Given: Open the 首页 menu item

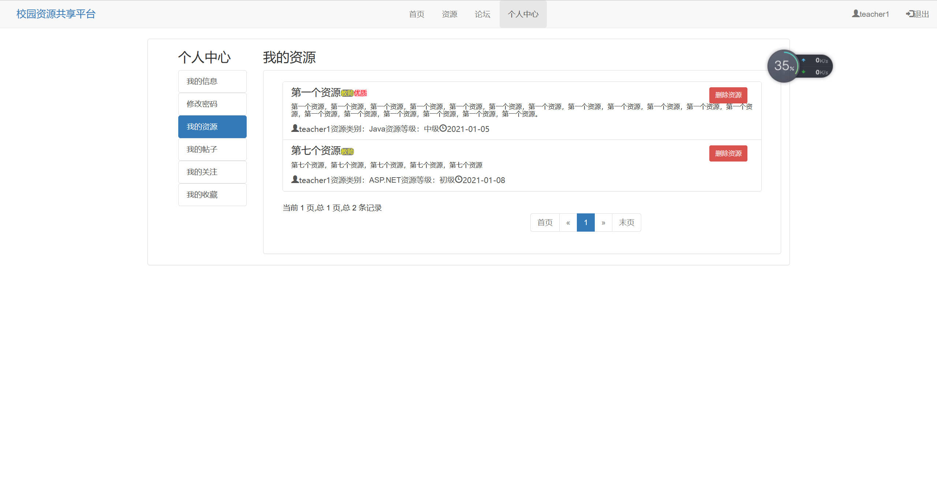Looking at the screenshot, I should 416,14.
